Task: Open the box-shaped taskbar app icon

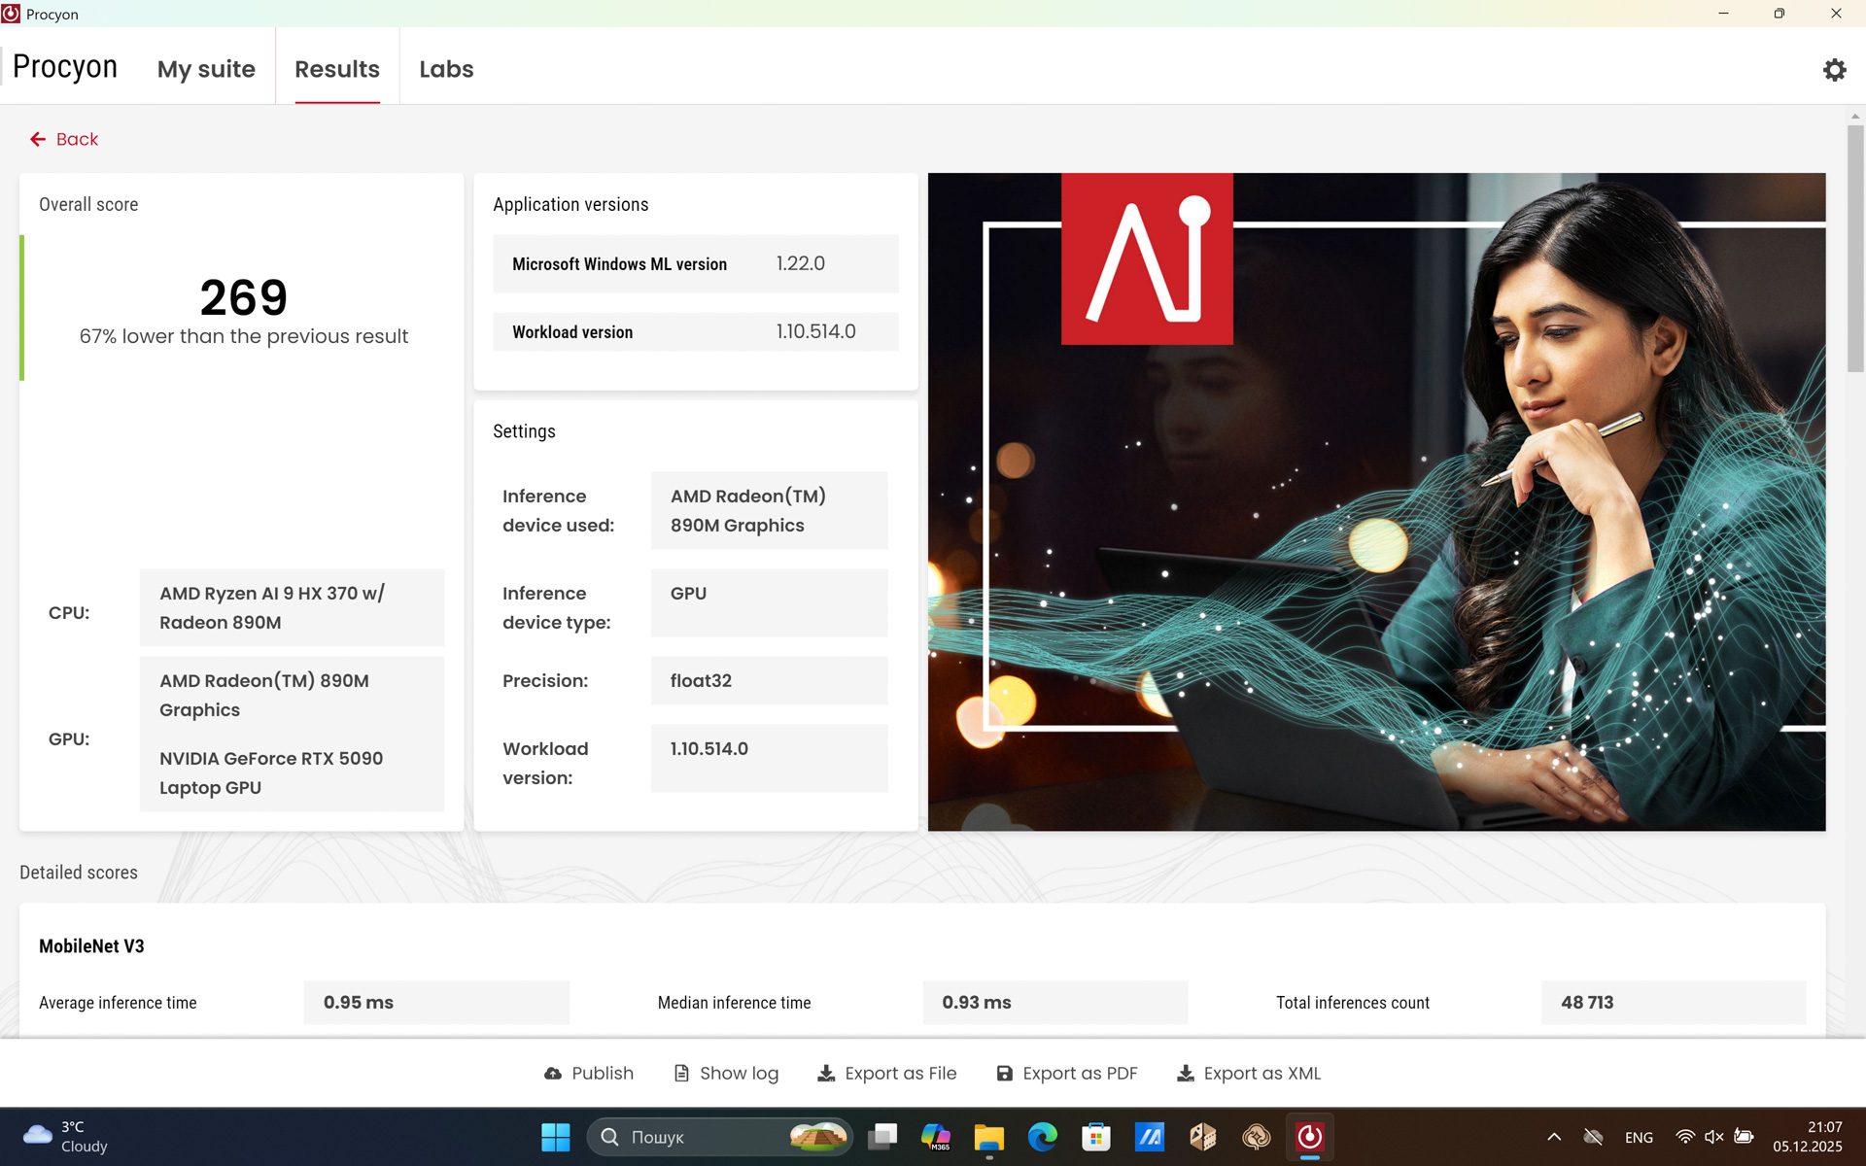Action: pos(1203,1137)
